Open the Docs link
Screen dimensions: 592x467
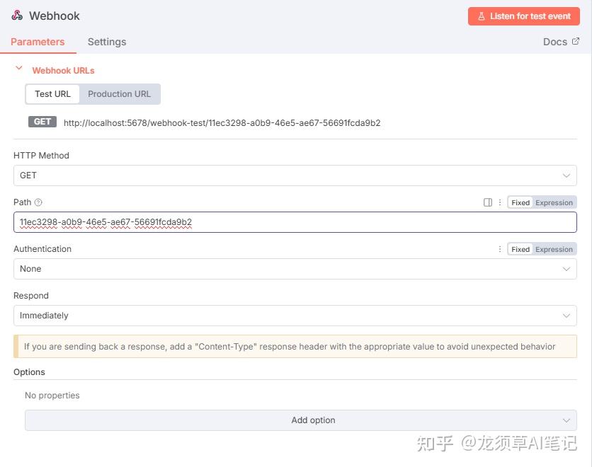(x=554, y=41)
